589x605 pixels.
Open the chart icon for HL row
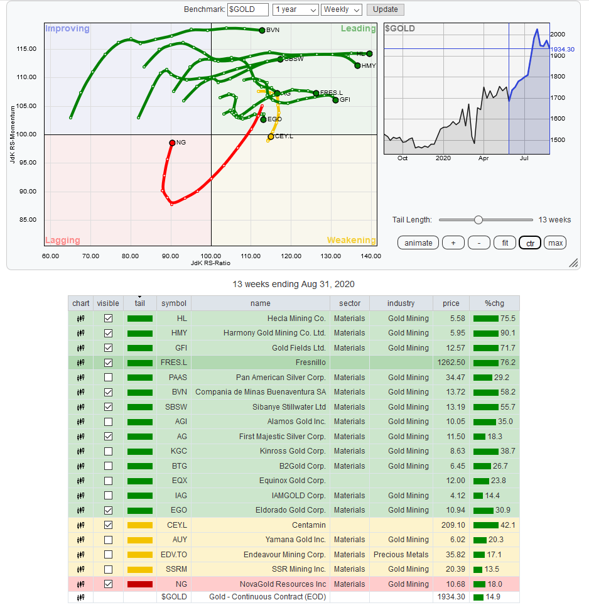80,319
